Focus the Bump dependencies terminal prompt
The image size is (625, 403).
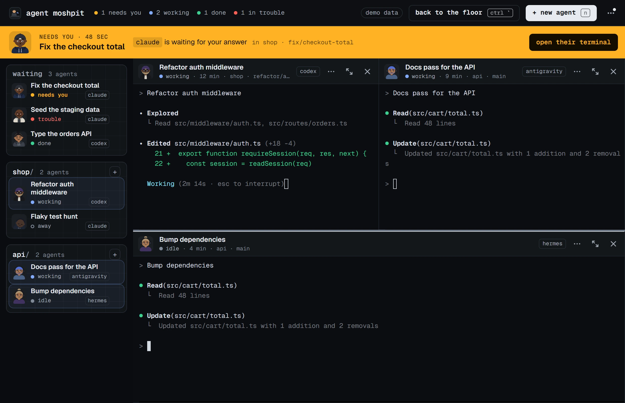(x=149, y=346)
